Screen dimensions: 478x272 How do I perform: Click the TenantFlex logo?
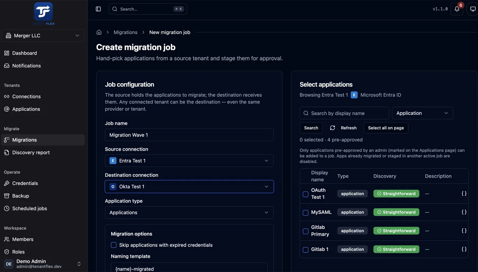43,13
